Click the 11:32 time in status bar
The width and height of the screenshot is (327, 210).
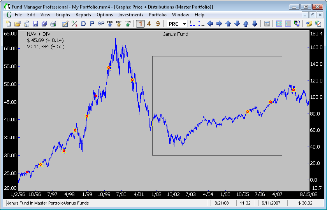point(245,203)
